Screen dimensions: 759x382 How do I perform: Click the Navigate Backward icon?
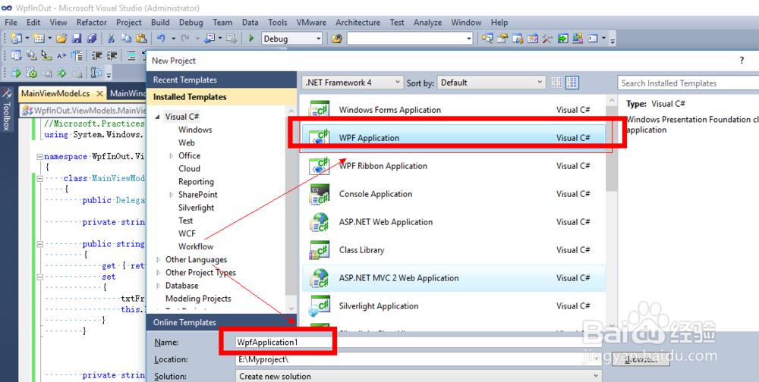209,39
